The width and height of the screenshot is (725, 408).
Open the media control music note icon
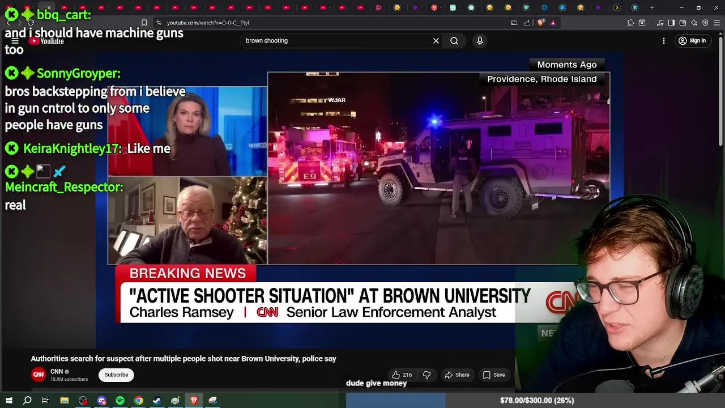point(660,23)
